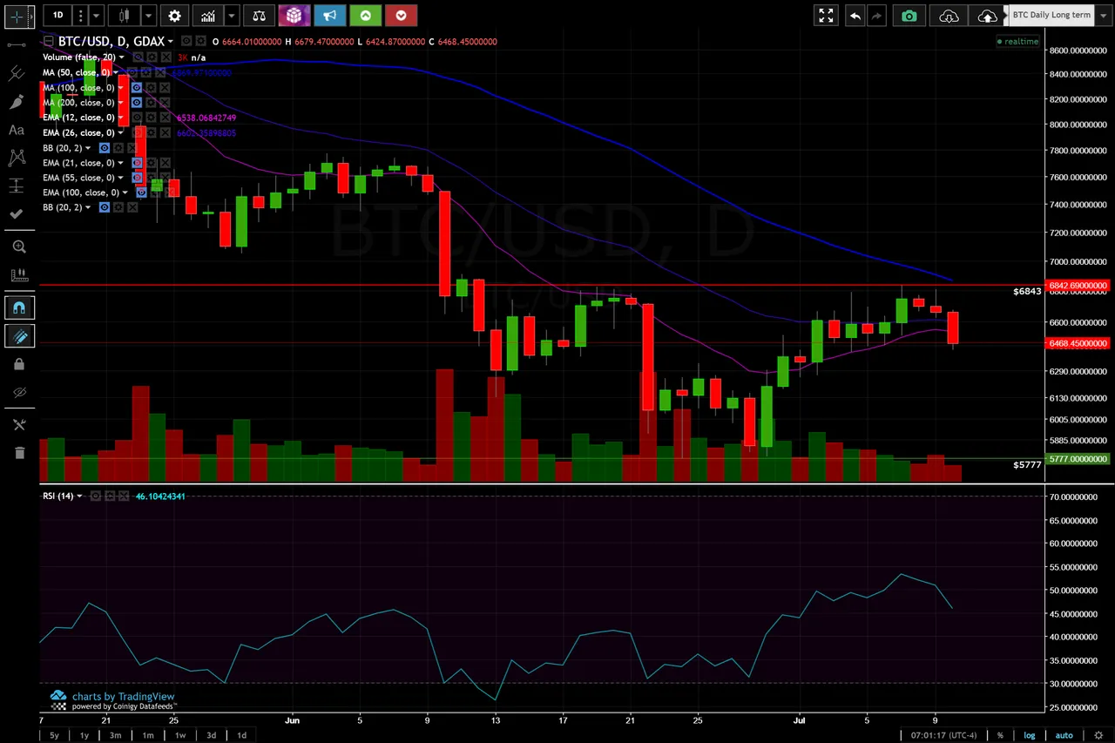
Task: Show hidden MA (200, close, 0) via eye
Action: click(x=137, y=103)
